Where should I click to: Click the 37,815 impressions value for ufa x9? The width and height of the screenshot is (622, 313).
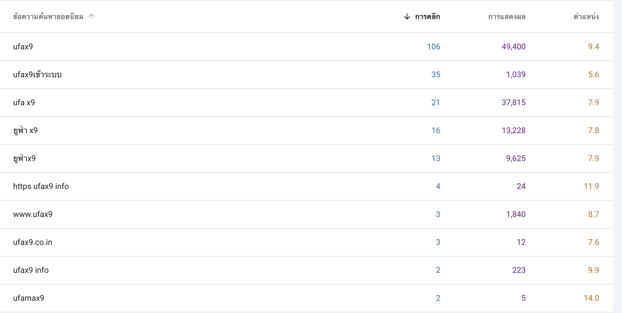click(x=513, y=103)
